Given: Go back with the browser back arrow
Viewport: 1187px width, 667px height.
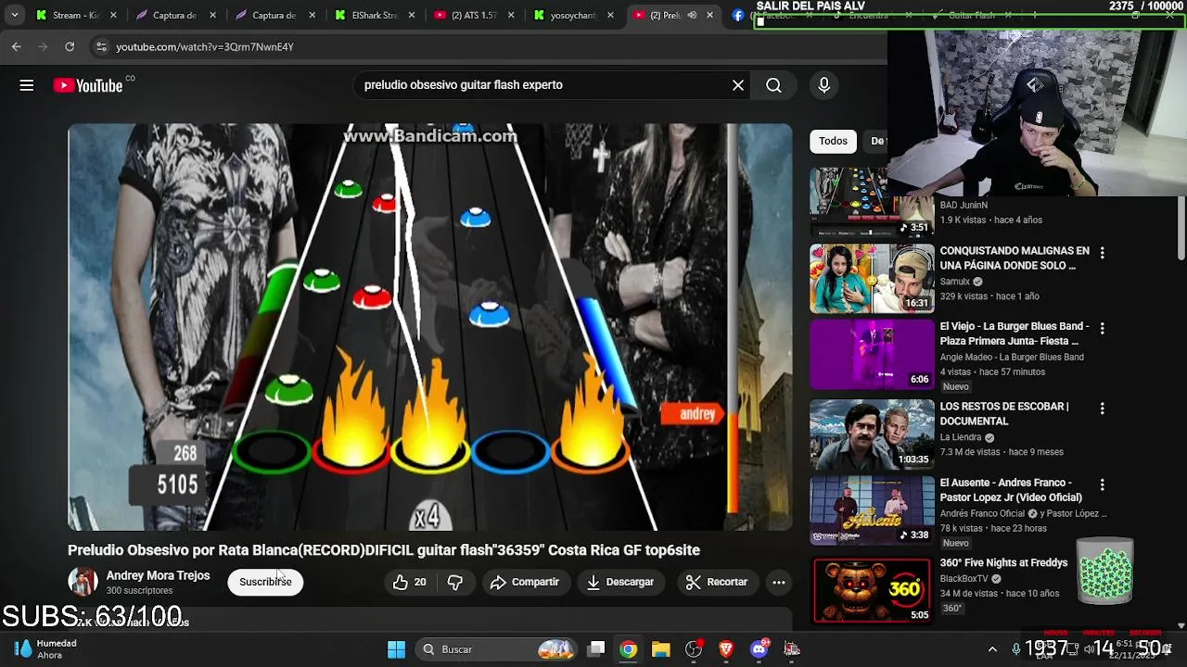Looking at the screenshot, I should point(17,46).
